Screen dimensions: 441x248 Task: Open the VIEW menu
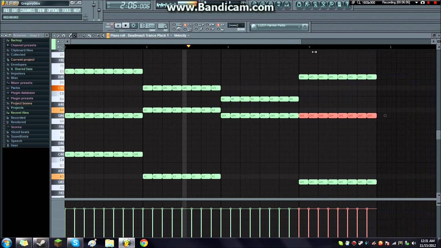[x=41, y=10]
